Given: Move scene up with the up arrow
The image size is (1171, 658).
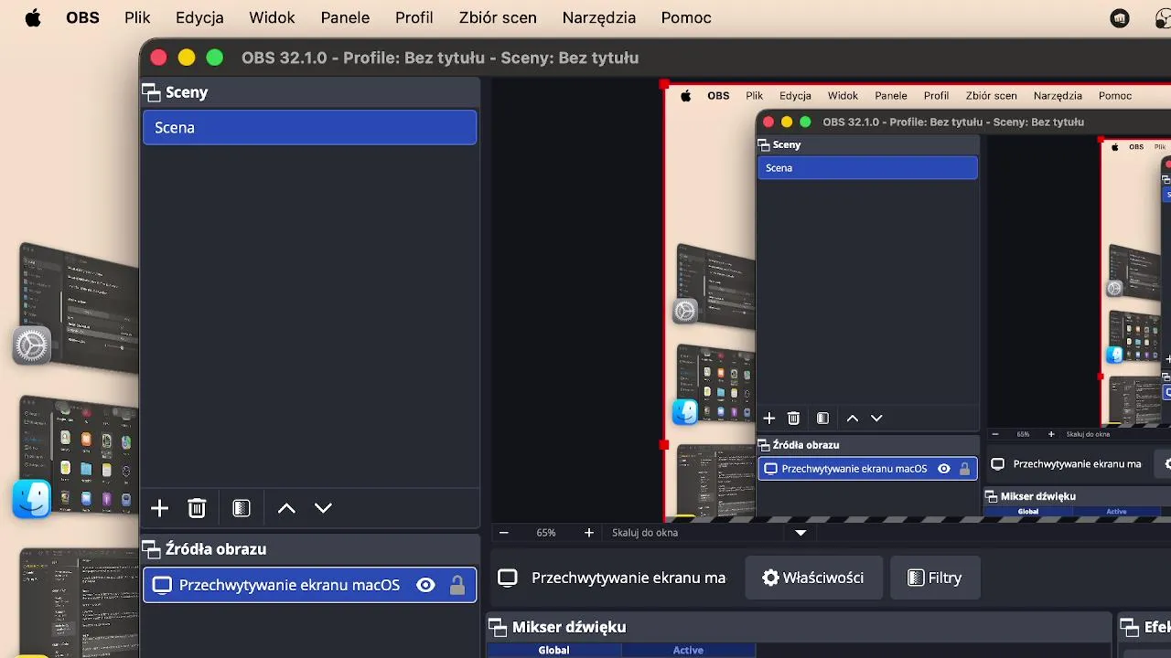Looking at the screenshot, I should pos(286,508).
